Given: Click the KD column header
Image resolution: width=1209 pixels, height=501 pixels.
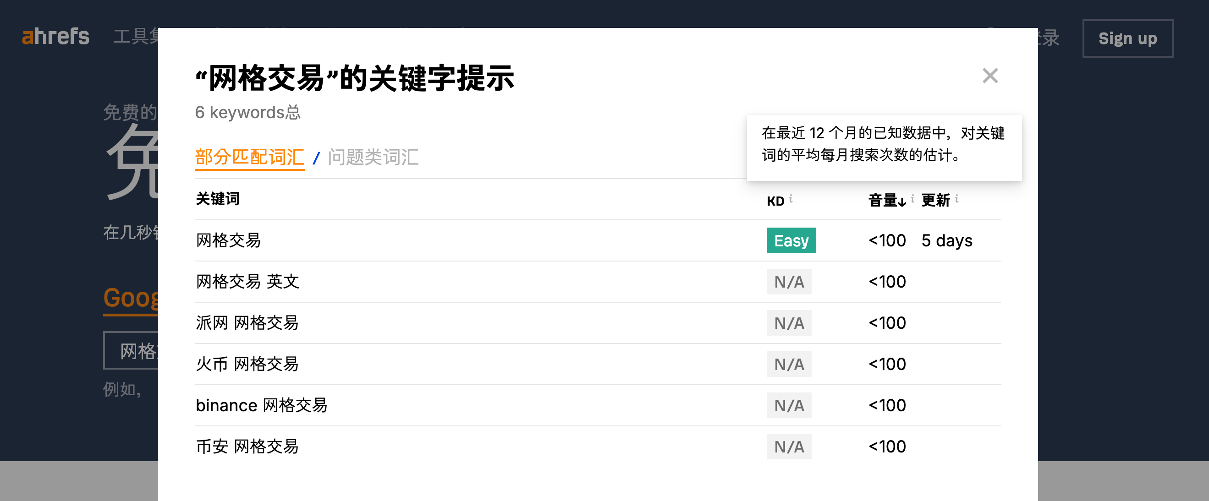Looking at the screenshot, I should pyautogui.click(x=775, y=201).
